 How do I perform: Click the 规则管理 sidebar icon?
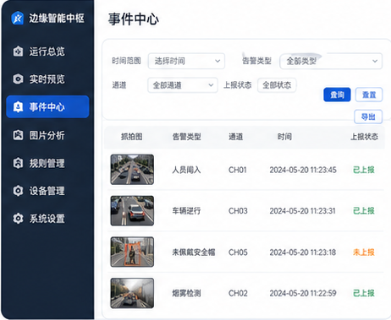(x=18, y=163)
